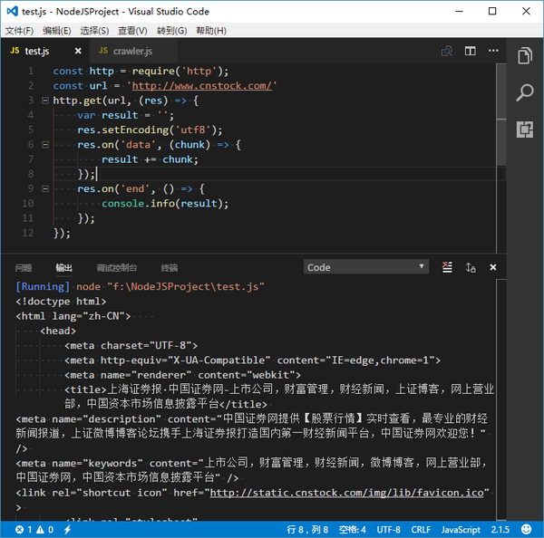The image size is (544, 538).
Task: Collapse the http.get block on line 3
Action: pyautogui.click(x=45, y=101)
